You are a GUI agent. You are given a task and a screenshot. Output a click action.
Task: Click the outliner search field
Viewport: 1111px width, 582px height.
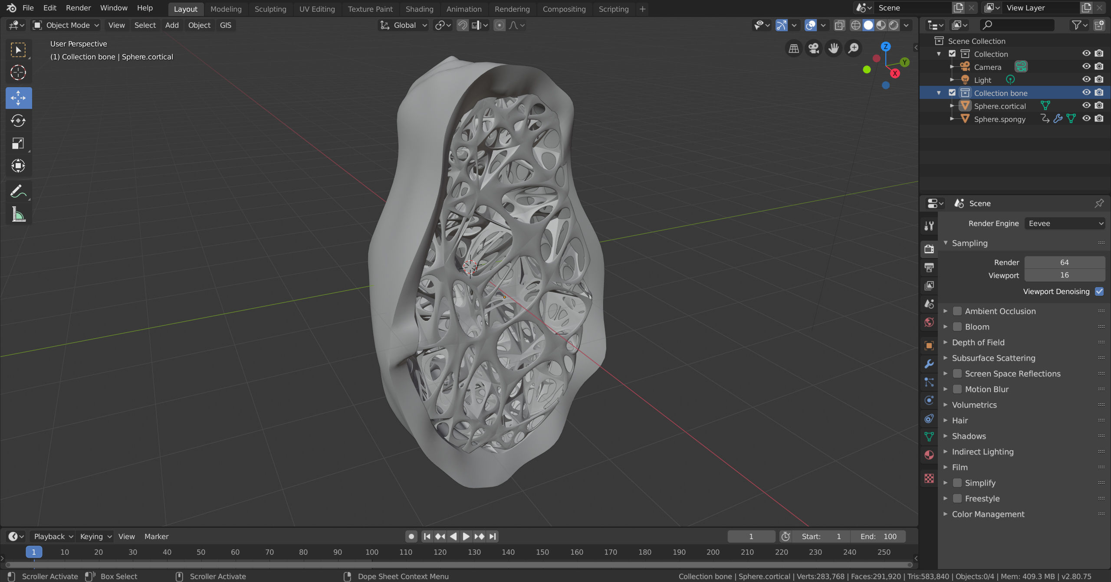1017,25
